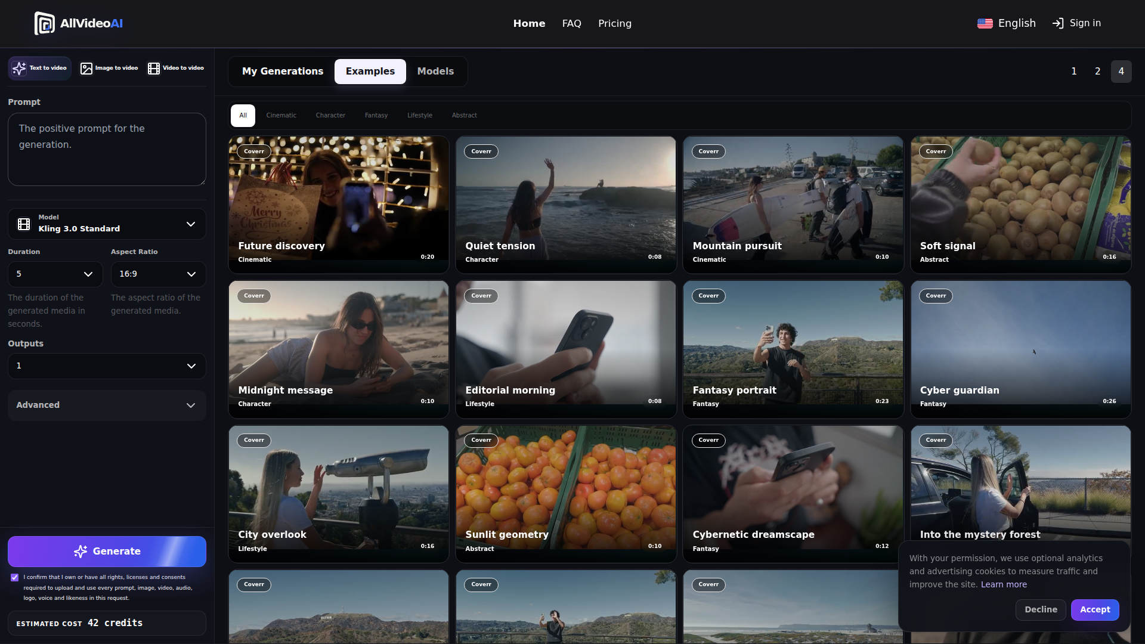Open the Duration dropdown showing 5
This screenshot has width=1145, height=644.
(x=55, y=274)
